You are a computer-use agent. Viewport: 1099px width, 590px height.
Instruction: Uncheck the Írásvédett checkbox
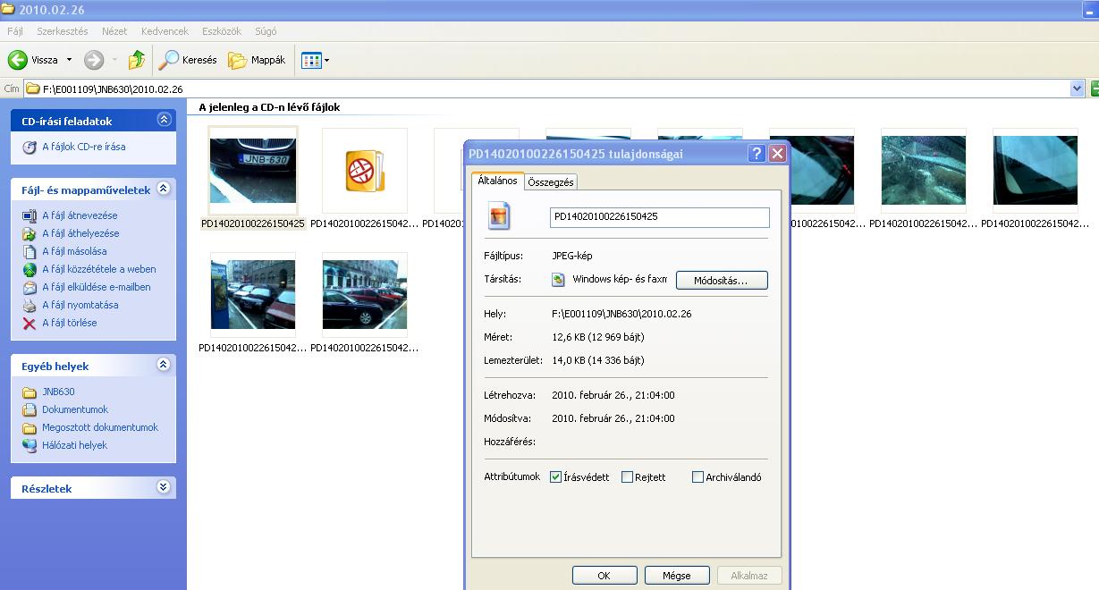tap(555, 477)
